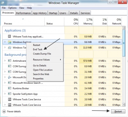128x117 pixels.
Task: Switch to the Services tab
Action: tap(85, 13)
